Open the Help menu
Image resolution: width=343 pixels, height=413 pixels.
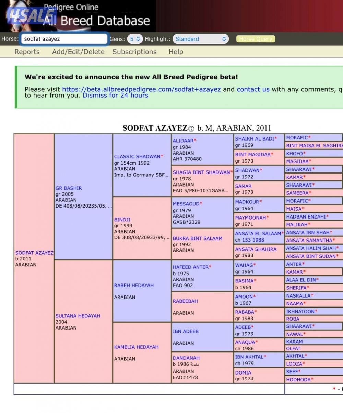pos(176,52)
